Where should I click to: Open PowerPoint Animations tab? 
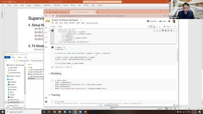[x=47, y=5]
